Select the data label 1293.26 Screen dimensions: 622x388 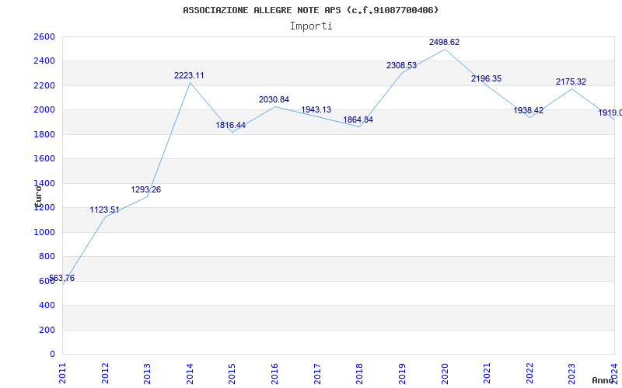coord(146,189)
